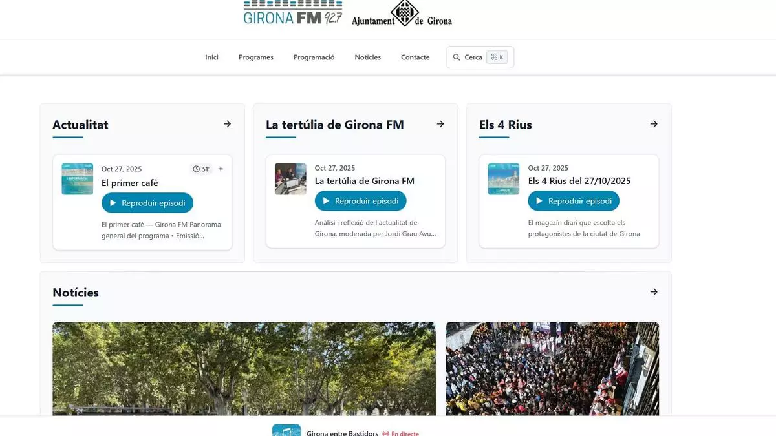Open the Els 4 Rius section arrow
Screen dimensions: 776x436
tap(654, 124)
